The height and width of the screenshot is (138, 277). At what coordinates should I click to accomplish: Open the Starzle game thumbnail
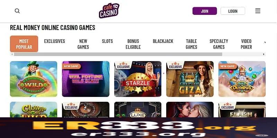(138, 79)
